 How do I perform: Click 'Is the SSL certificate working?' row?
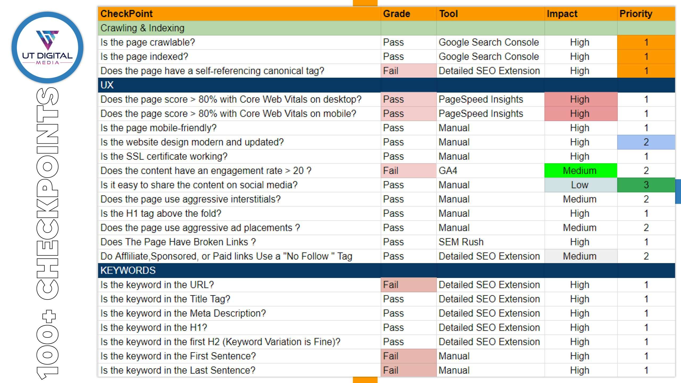pos(164,157)
